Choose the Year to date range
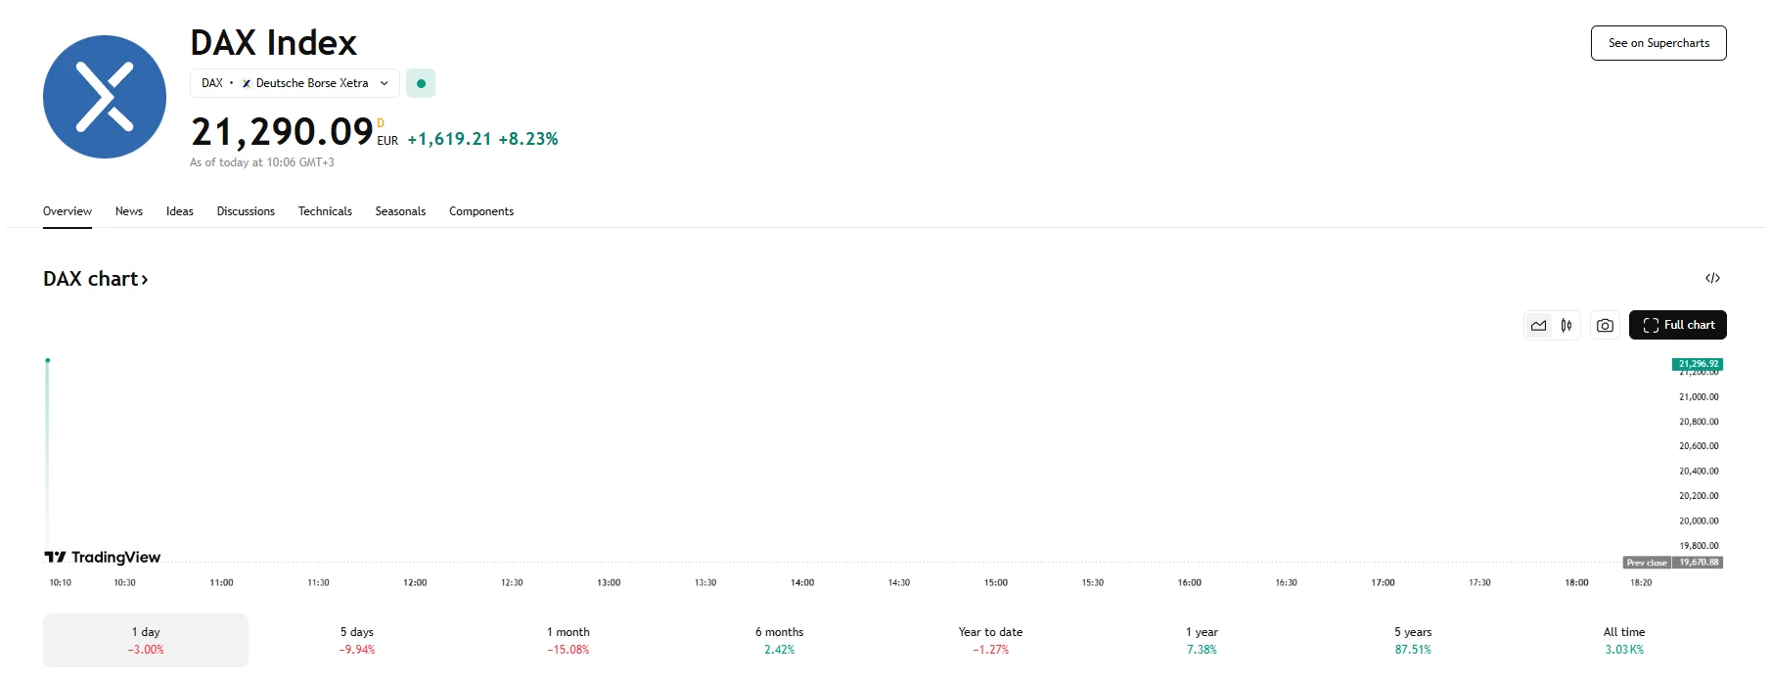The image size is (1771, 683). (x=990, y=640)
